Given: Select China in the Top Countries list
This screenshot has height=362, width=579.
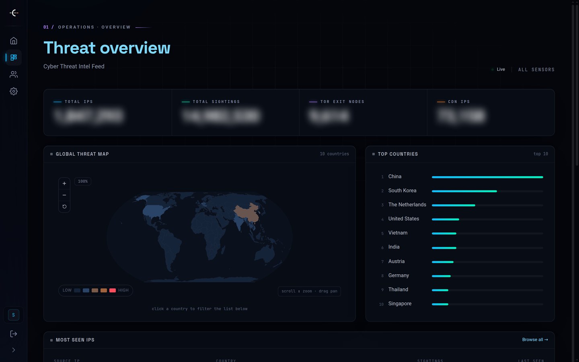Looking at the screenshot, I should [x=461, y=177].
